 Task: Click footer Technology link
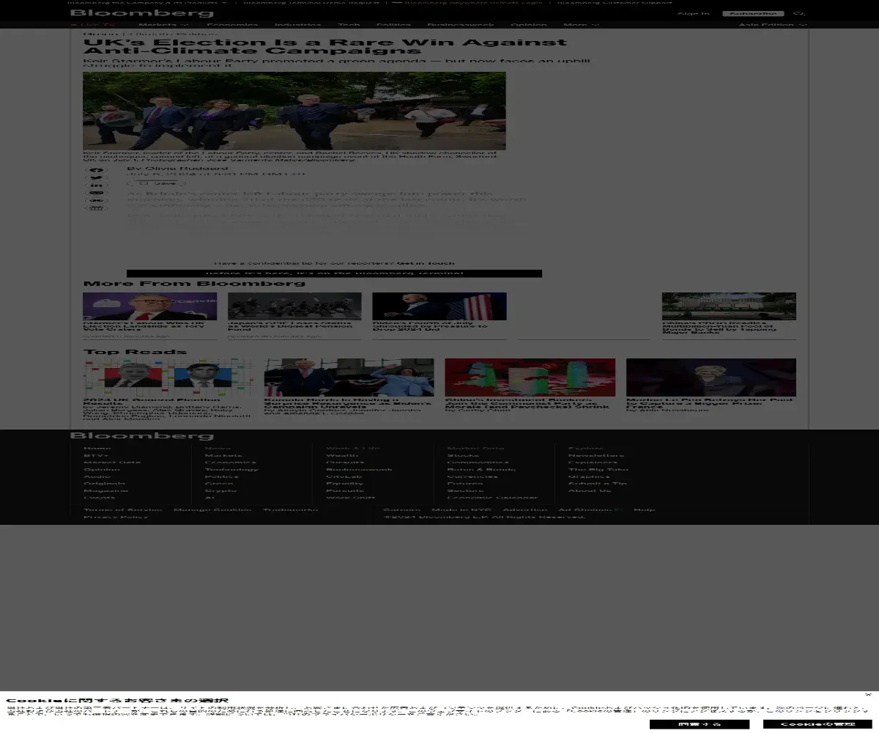(231, 470)
